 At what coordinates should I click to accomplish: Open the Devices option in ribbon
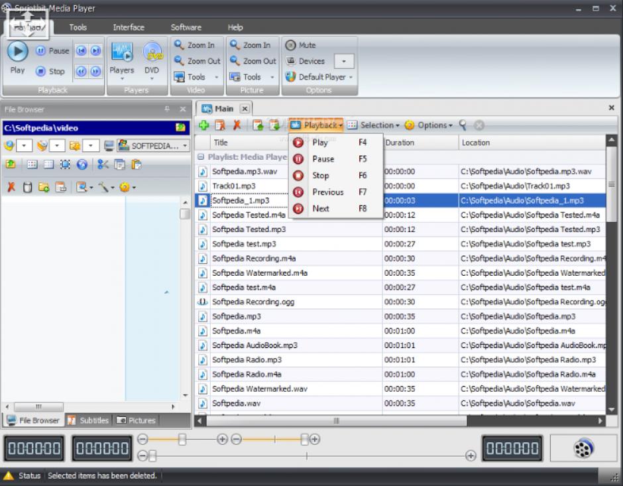pyautogui.click(x=305, y=61)
